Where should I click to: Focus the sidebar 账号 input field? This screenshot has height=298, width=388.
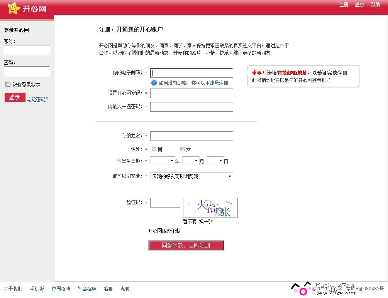click(27, 50)
